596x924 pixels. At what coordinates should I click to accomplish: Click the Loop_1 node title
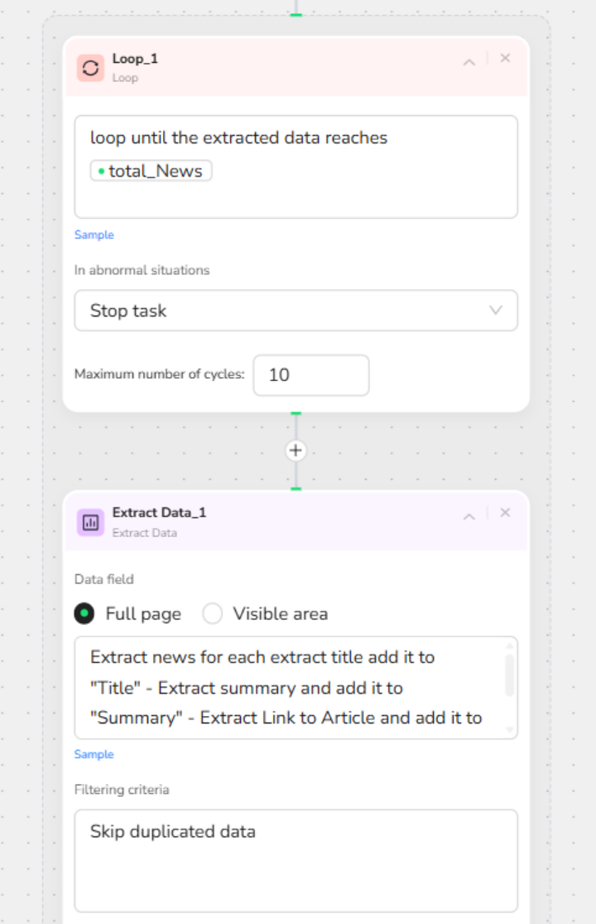click(x=136, y=59)
